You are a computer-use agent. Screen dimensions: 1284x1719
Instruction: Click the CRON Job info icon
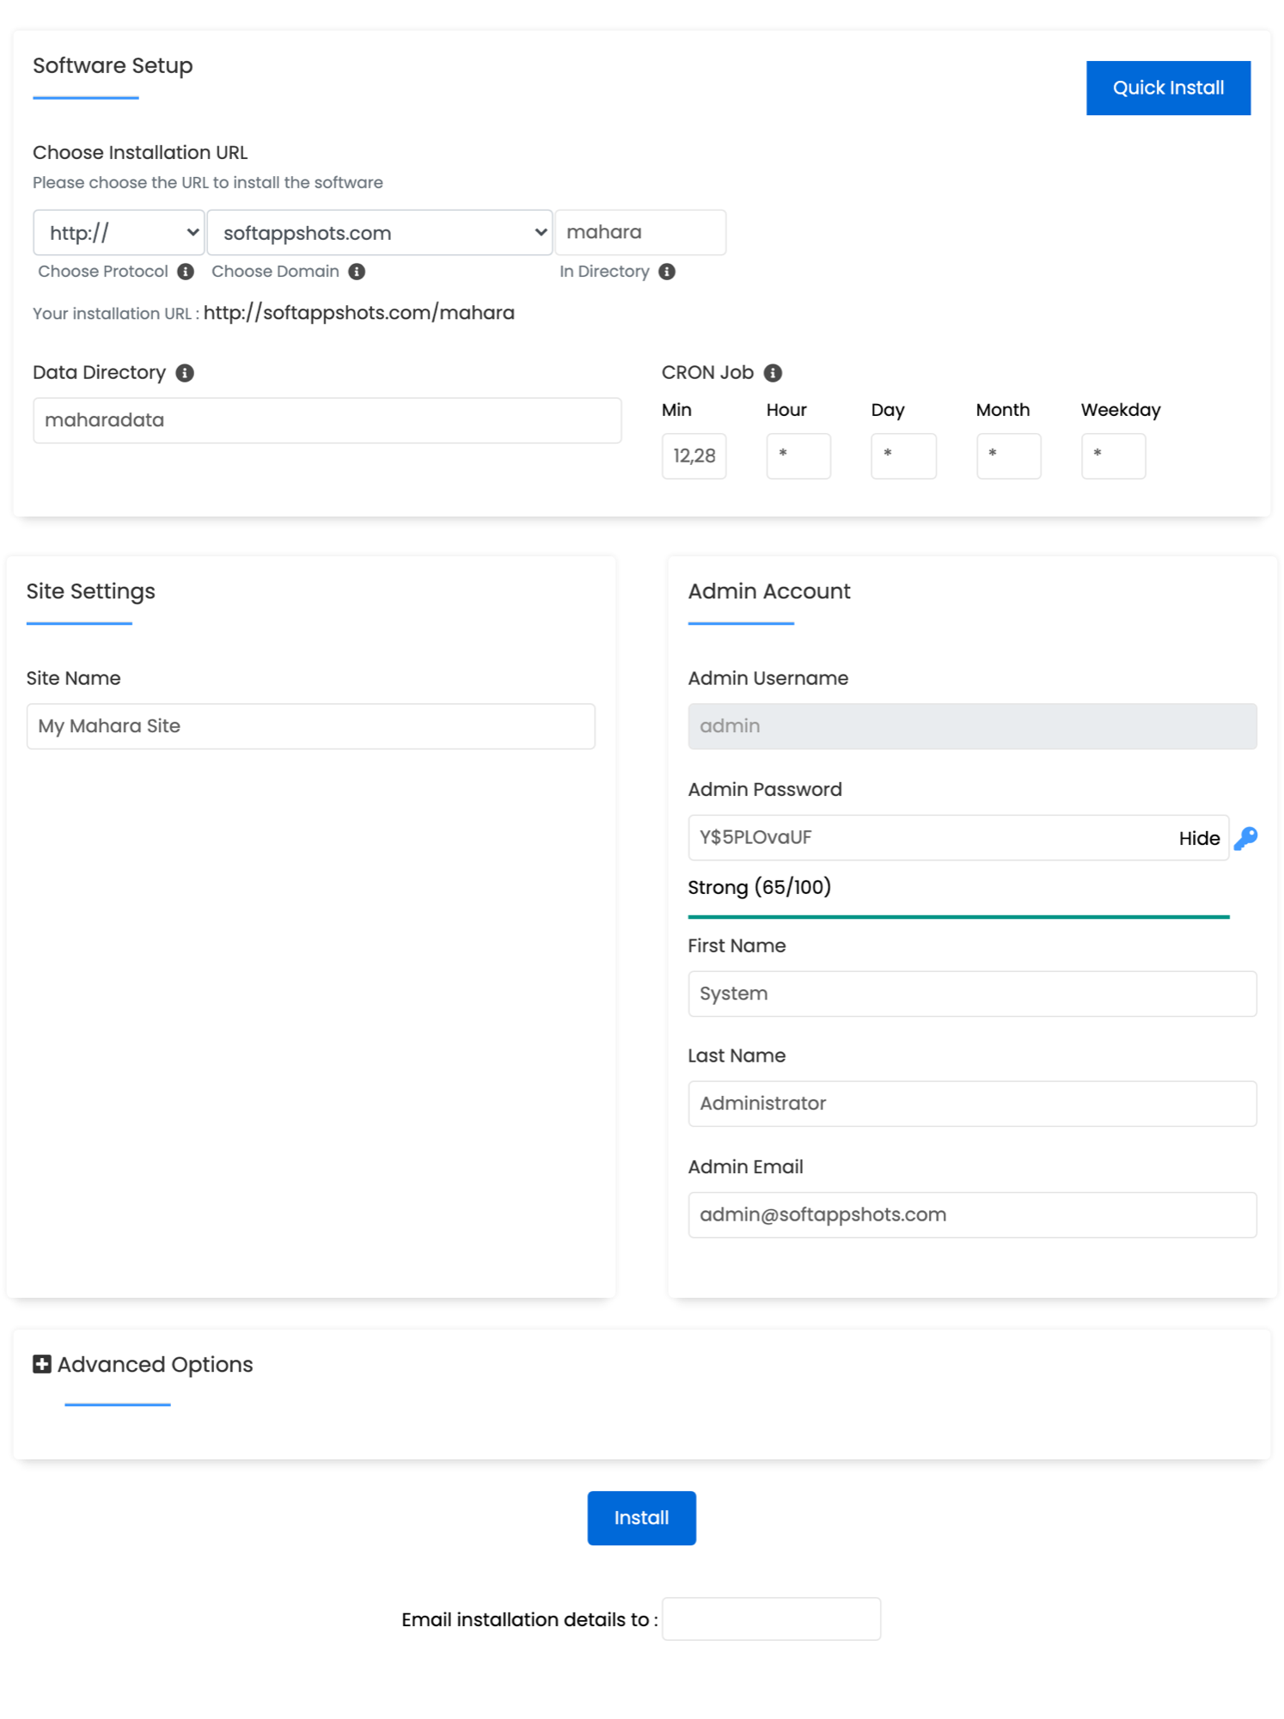coord(773,373)
